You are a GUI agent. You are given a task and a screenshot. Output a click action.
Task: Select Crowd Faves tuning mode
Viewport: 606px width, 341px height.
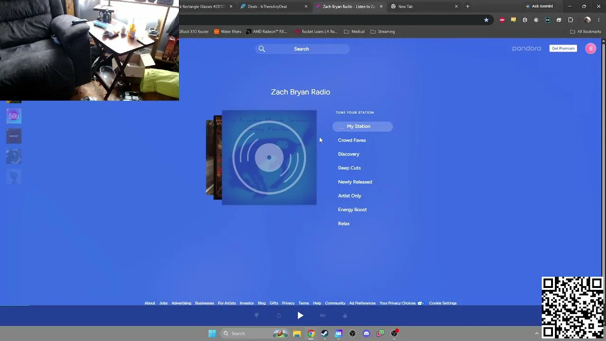[x=352, y=140]
